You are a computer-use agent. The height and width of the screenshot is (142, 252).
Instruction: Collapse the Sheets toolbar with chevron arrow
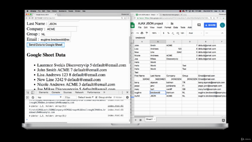point(222,33)
